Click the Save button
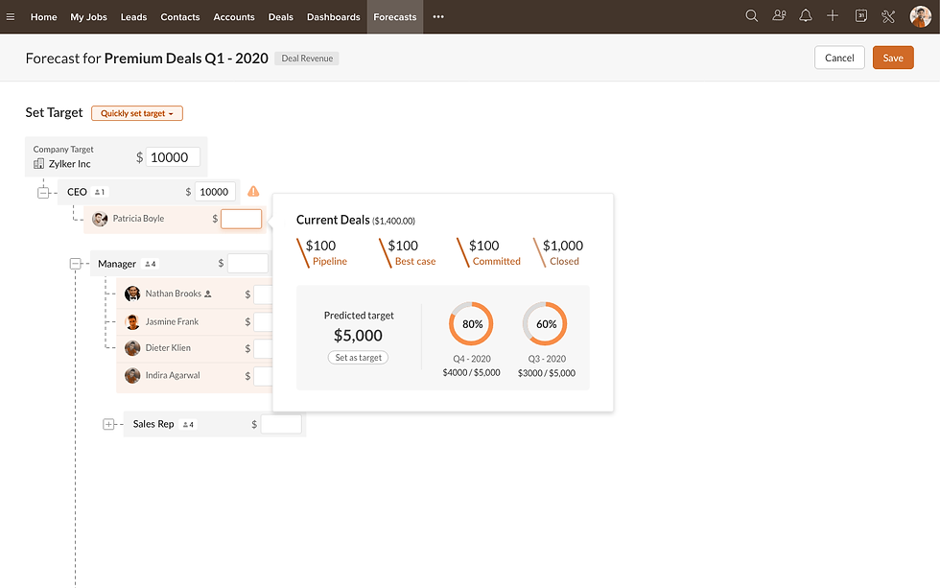 click(x=892, y=58)
